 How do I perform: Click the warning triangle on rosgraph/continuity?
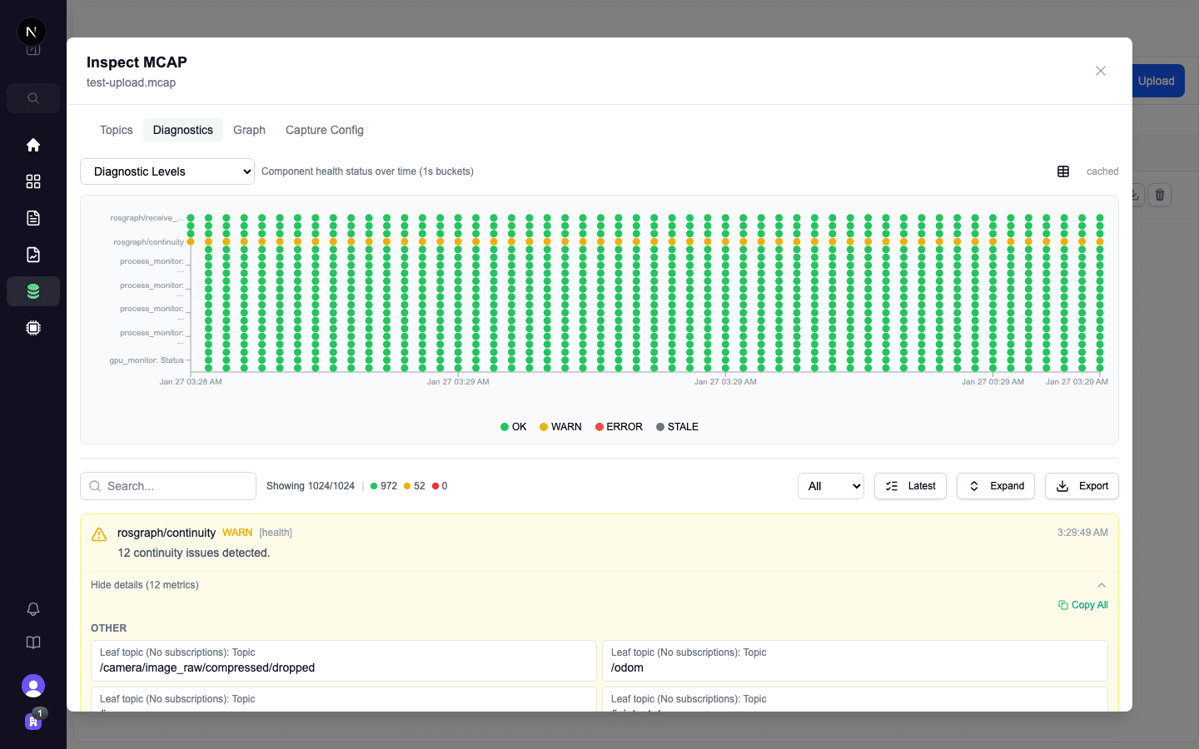click(x=99, y=533)
